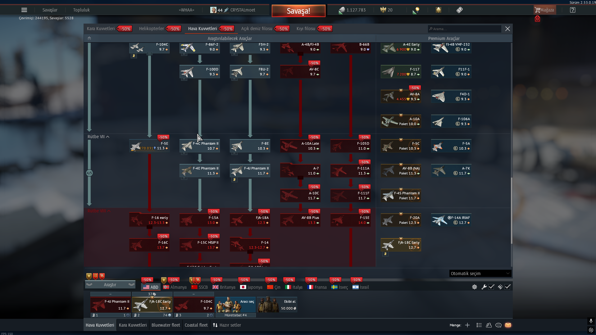Viewport: 596px width, 335px height.
Task: Add squad member with plus icon
Action: coord(467,325)
